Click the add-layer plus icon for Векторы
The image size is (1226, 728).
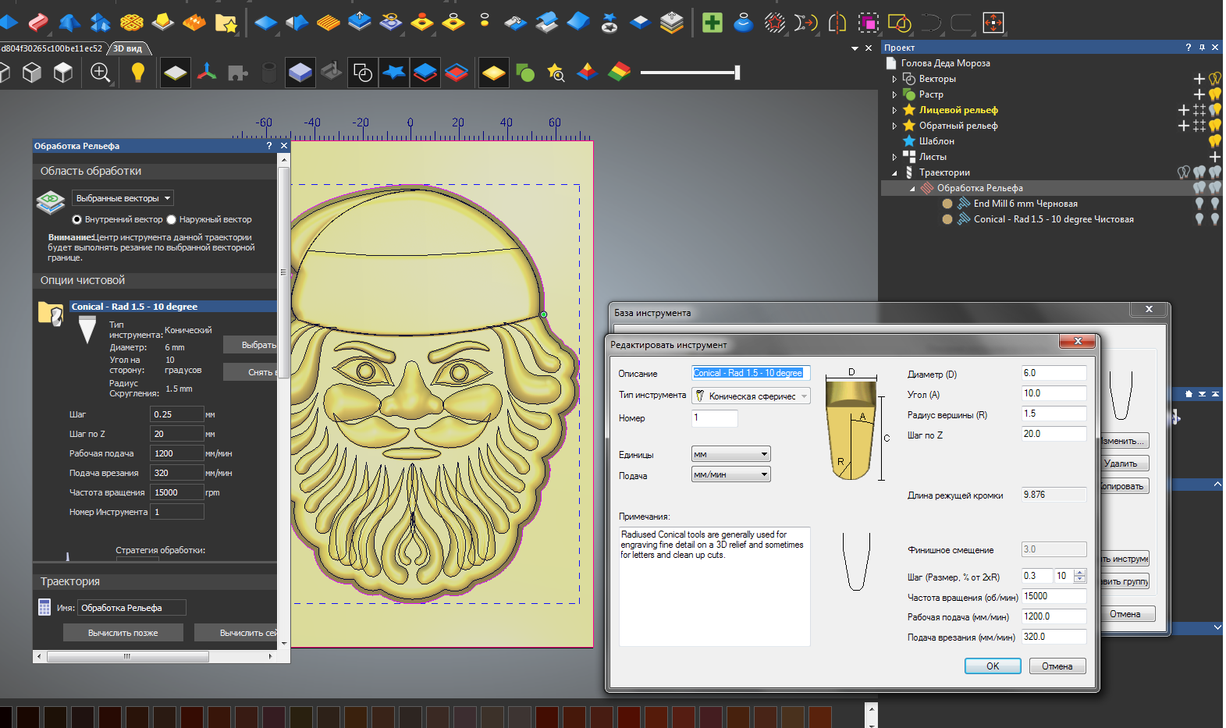pos(1199,79)
